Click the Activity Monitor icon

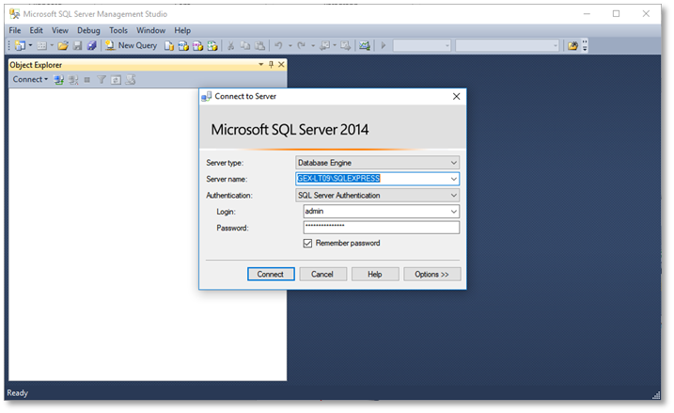[365, 45]
